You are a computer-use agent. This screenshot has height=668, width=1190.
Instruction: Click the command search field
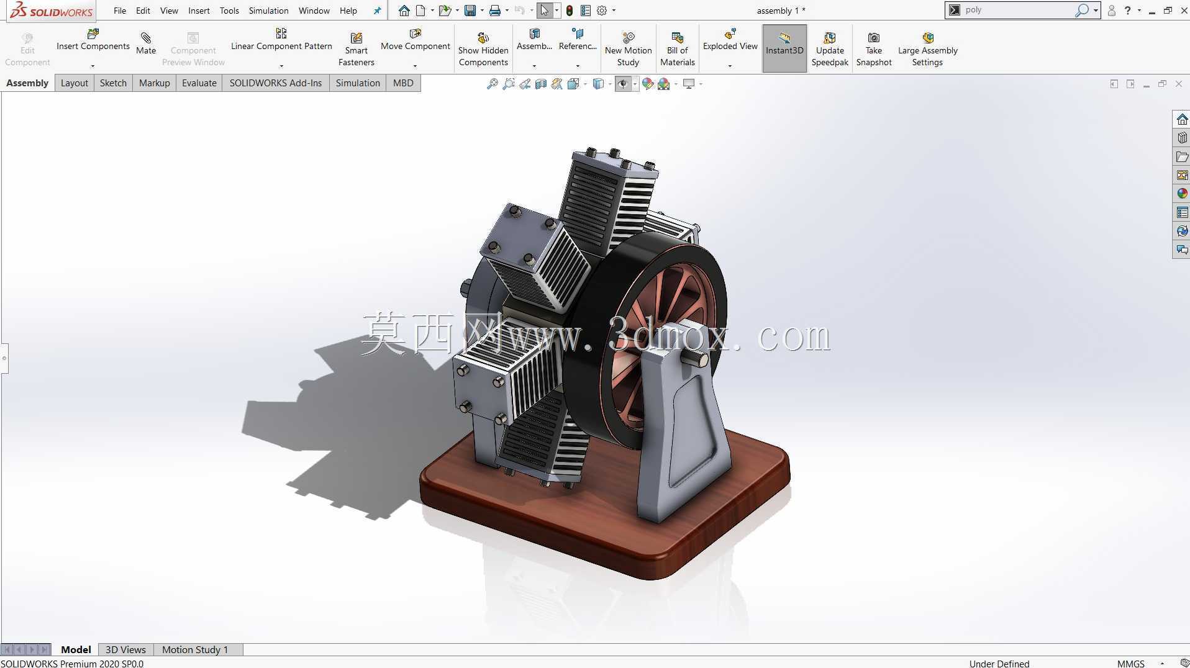(x=1019, y=10)
